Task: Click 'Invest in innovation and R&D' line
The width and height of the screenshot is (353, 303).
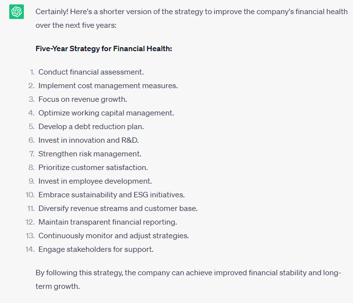Action: pyautogui.click(x=89, y=140)
